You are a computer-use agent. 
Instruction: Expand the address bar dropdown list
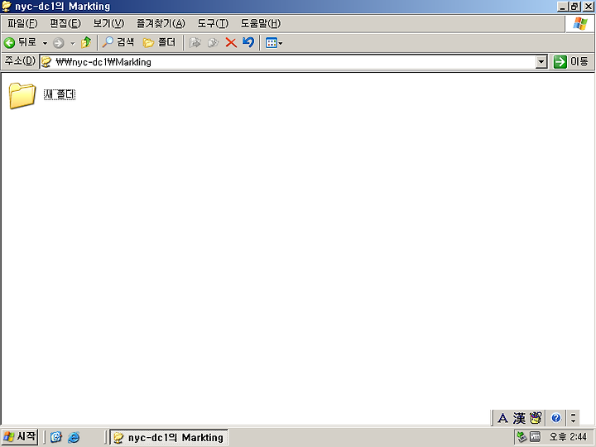pos(541,62)
